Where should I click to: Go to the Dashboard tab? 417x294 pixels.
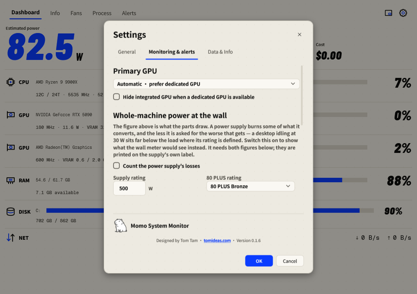click(x=26, y=13)
